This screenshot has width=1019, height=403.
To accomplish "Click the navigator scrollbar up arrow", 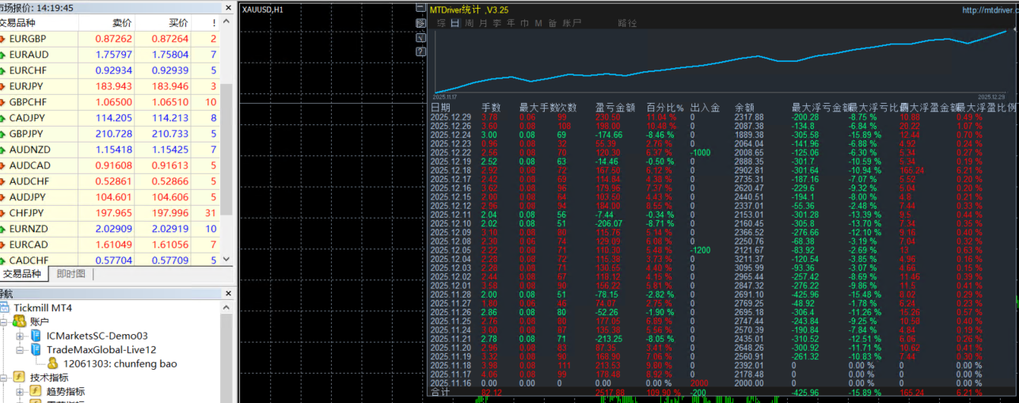I will click(226, 306).
